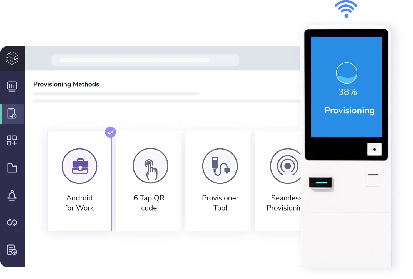This screenshot has width=413, height=279.
Task: Click the briefcase icon on Android for Work
Action: pyautogui.click(x=79, y=166)
